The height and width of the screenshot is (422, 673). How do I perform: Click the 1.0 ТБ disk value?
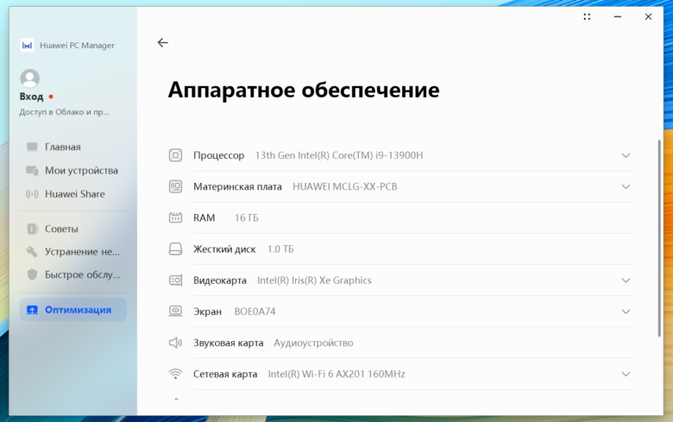(x=280, y=249)
